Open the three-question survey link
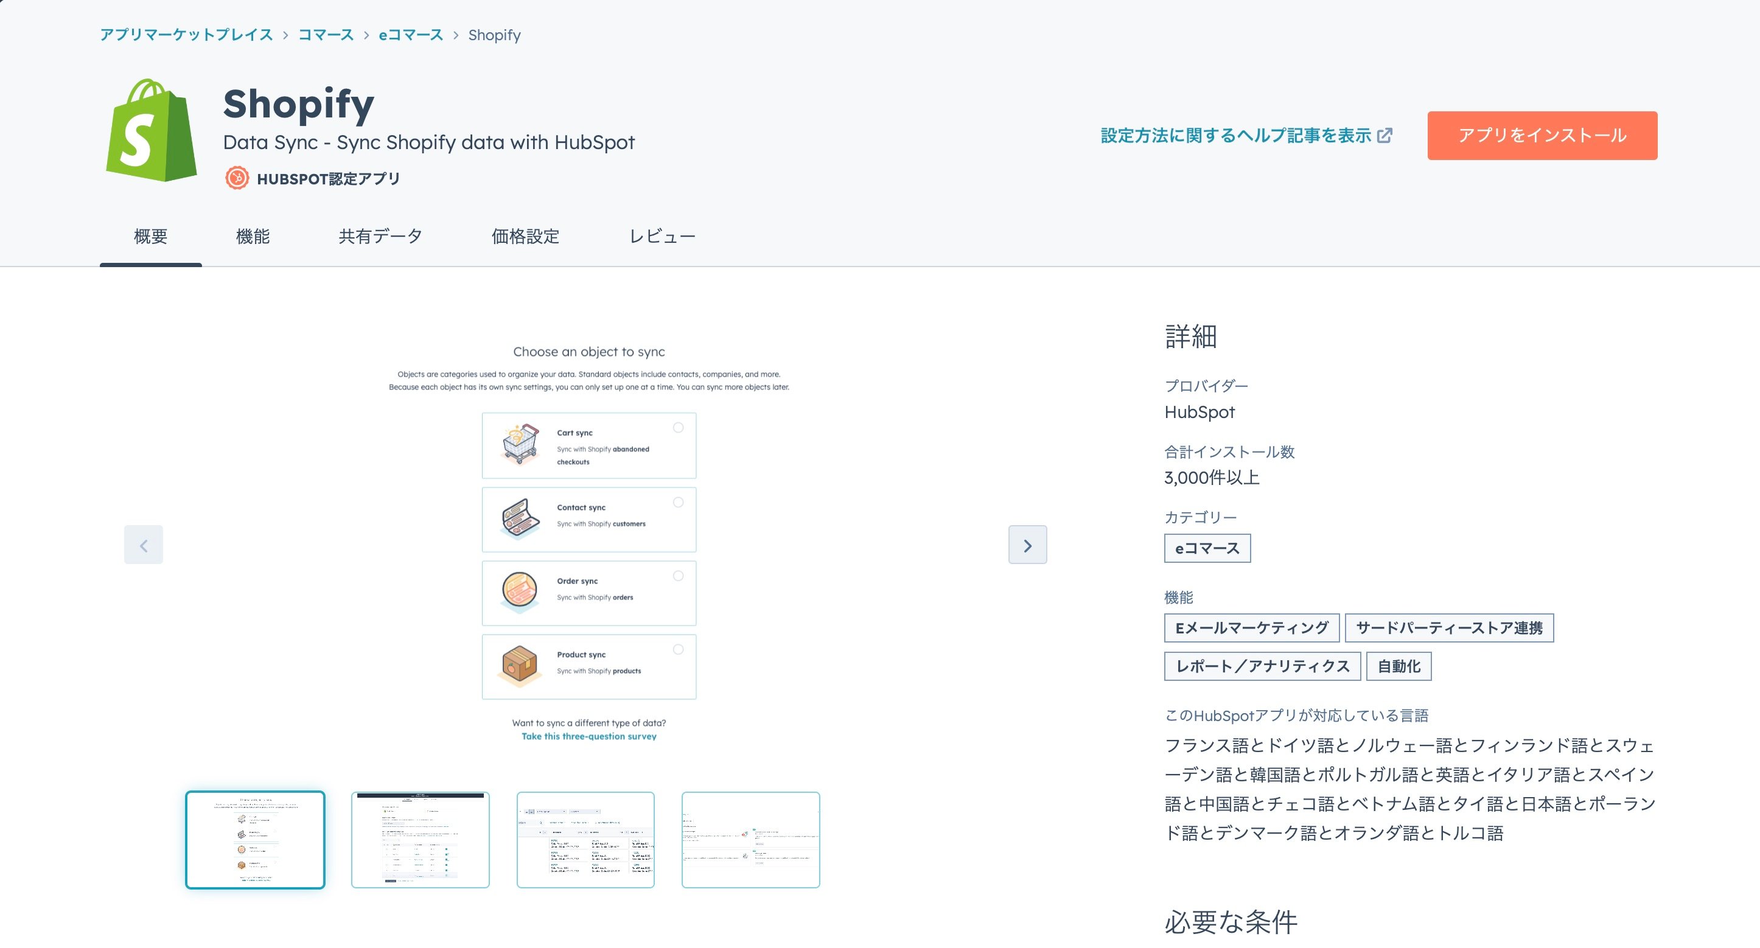This screenshot has height=948, width=1760. (589, 736)
